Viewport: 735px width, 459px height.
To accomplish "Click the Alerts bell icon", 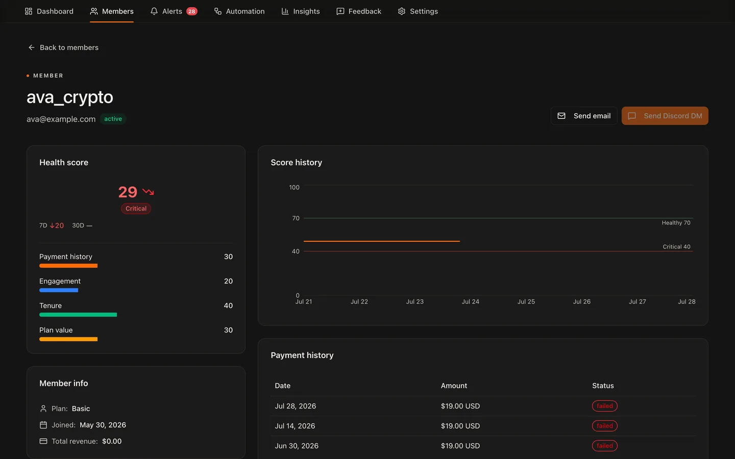I will (154, 11).
